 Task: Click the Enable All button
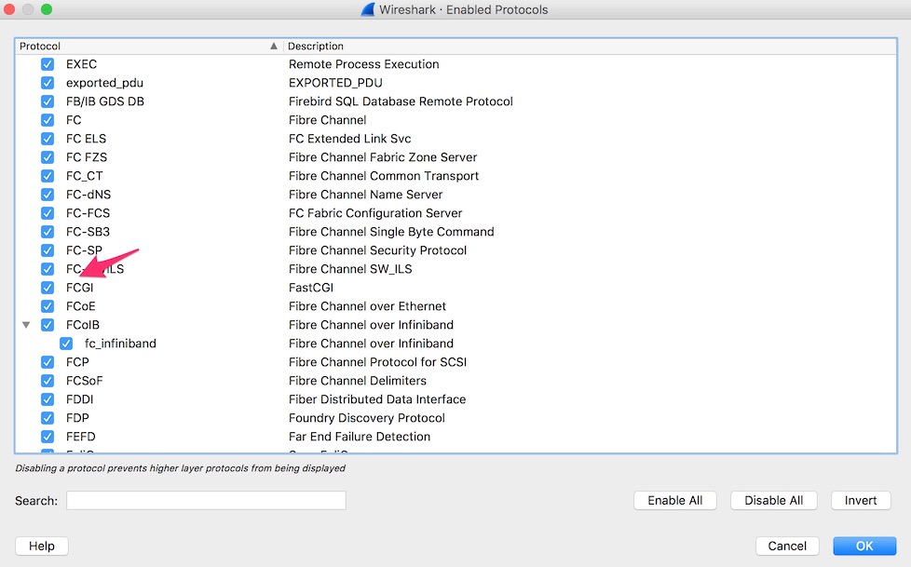tap(675, 500)
